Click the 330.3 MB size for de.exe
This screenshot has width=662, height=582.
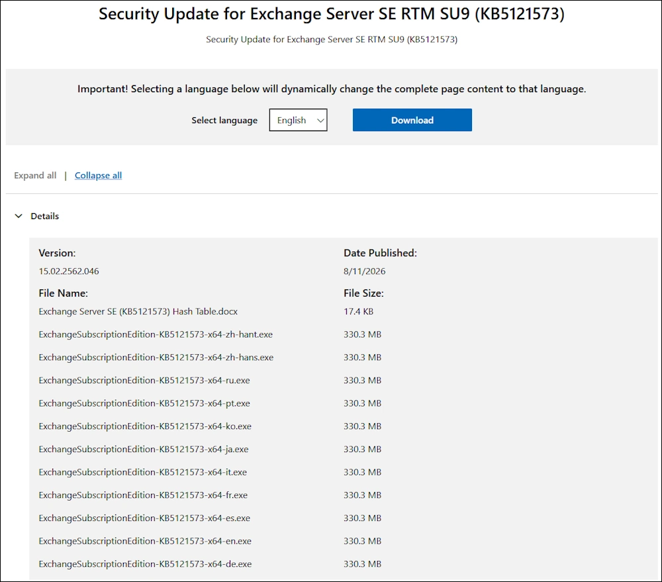coord(362,564)
